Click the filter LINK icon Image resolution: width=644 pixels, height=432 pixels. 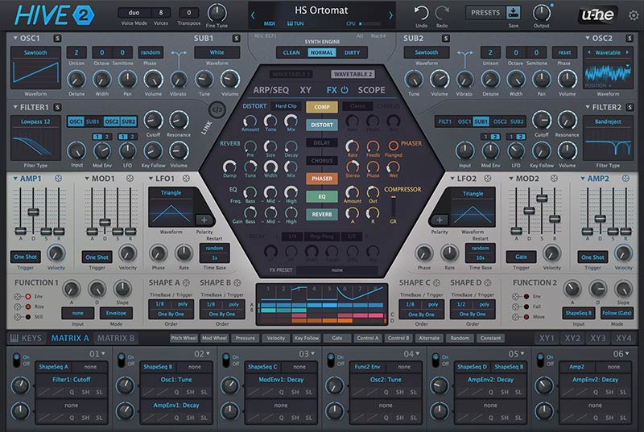click(217, 109)
